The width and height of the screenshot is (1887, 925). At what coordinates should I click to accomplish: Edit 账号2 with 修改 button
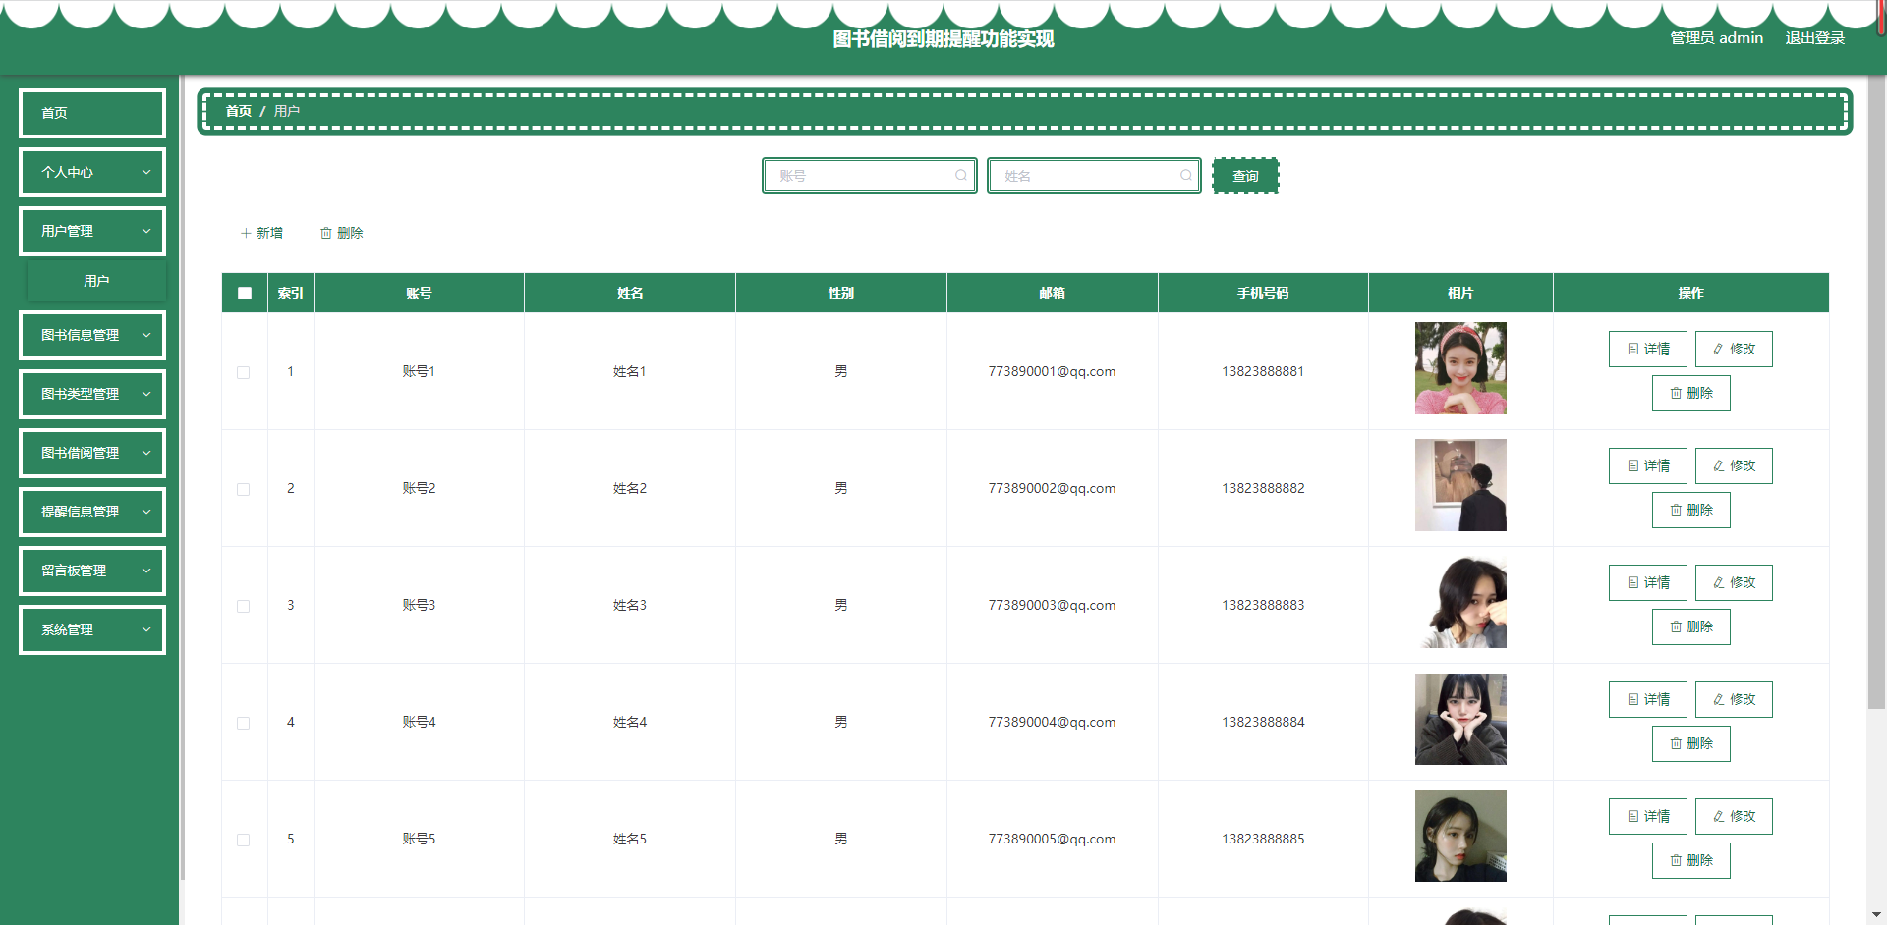coord(1734,465)
